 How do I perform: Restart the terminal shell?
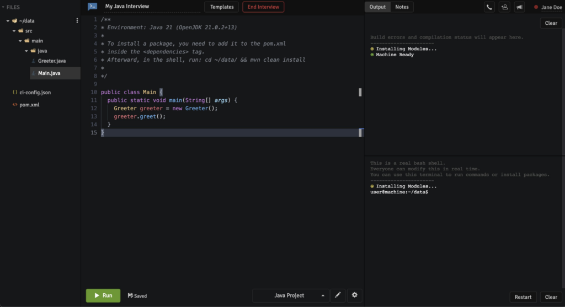tap(523, 297)
